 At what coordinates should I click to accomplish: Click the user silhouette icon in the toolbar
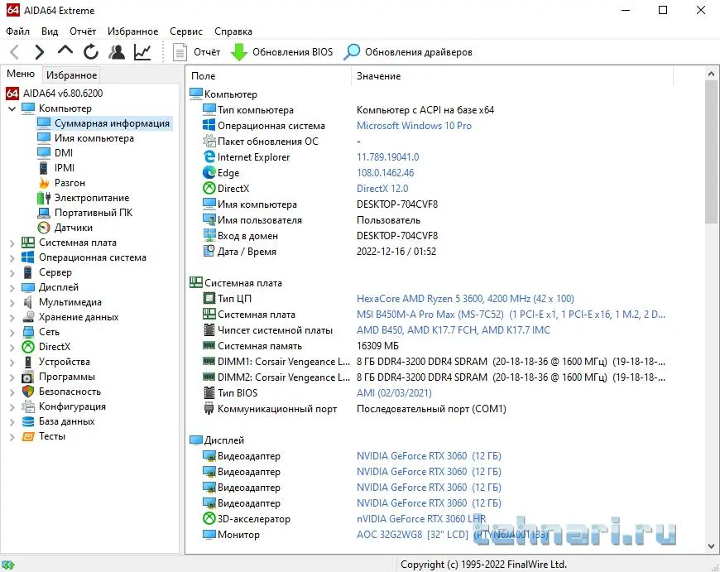[117, 52]
